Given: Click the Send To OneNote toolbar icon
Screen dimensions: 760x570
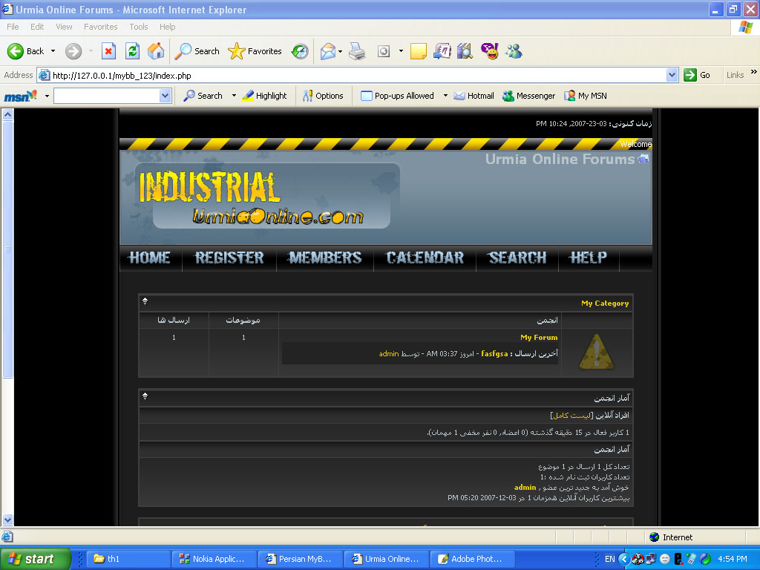Looking at the screenshot, I should [x=442, y=51].
